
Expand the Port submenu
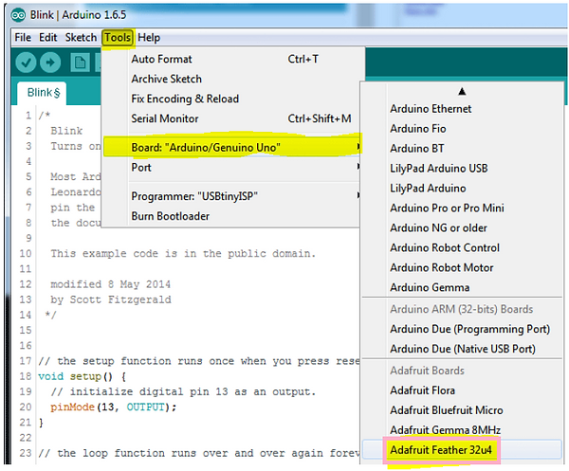(x=232, y=167)
